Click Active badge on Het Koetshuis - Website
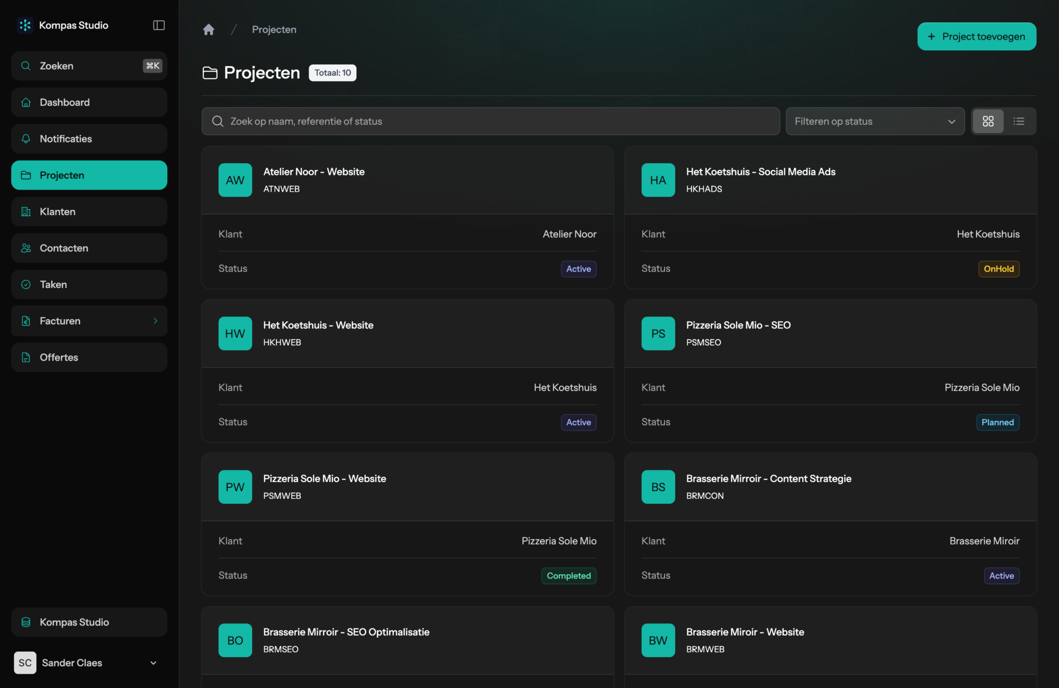 pyautogui.click(x=578, y=422)
